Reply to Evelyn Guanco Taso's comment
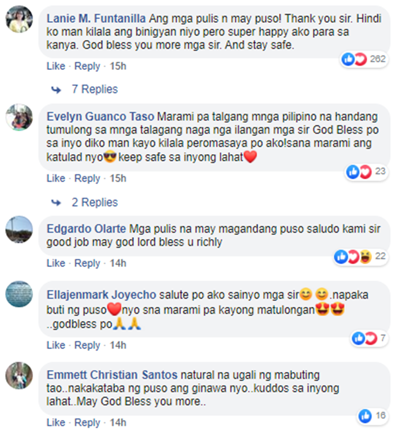The height and width of the screenshot is (430, 418). click(88, 178)
